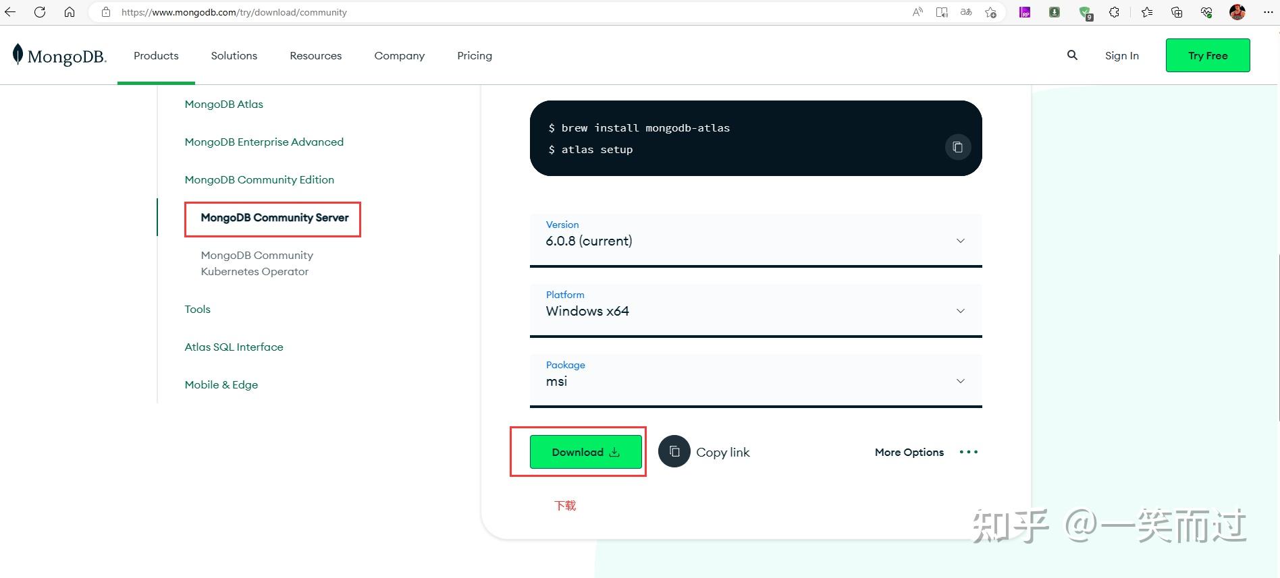Click the MongoDB logo
1280x578 pixels.
click(x=59, y=55)
